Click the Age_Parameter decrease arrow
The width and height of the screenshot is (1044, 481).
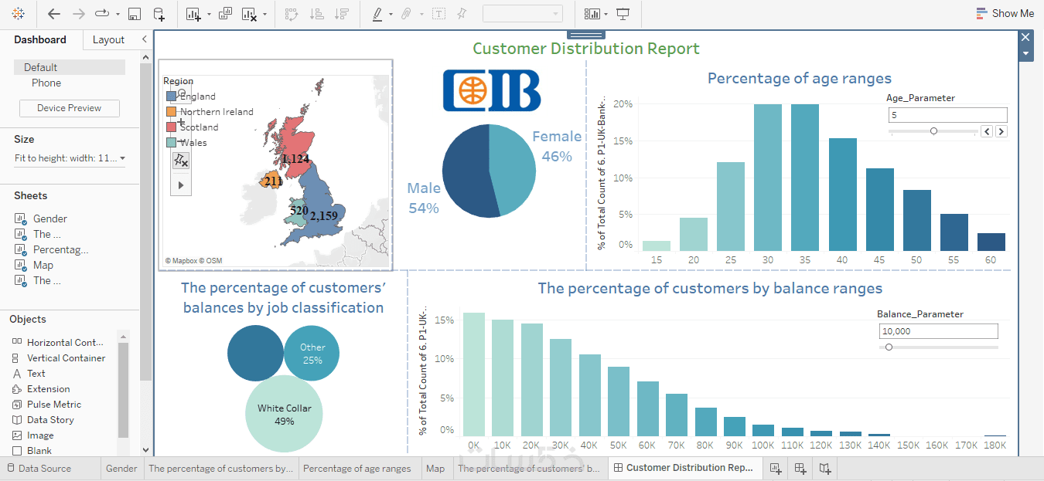pos(987,131)
